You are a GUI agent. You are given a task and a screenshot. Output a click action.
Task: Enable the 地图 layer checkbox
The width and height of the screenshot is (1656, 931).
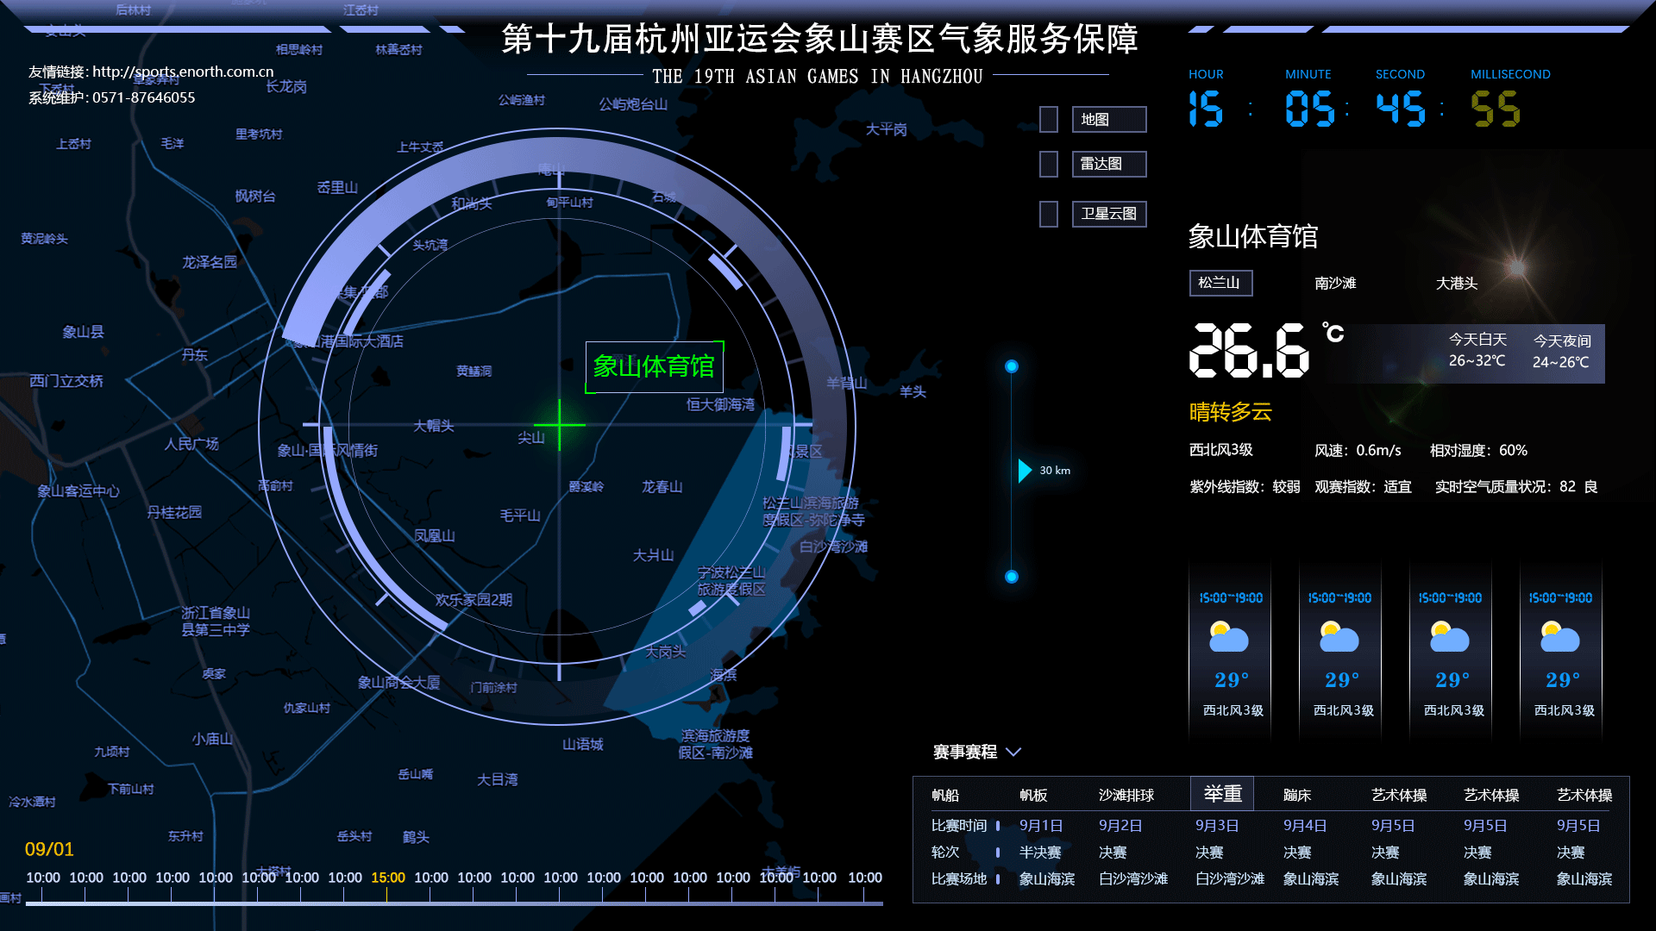(x=1048, y=120)
